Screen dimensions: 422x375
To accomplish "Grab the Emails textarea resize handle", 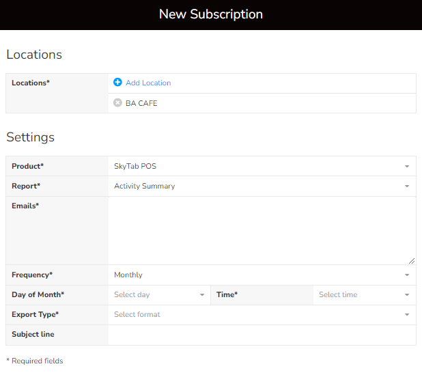I will tap(412, 260).
